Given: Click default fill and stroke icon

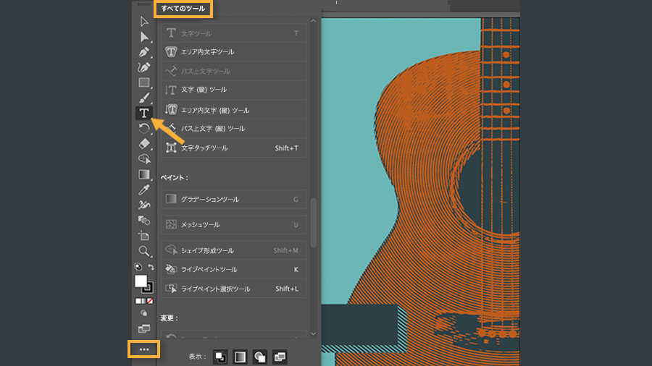Looking at the screenshot, I should (138, 267).
